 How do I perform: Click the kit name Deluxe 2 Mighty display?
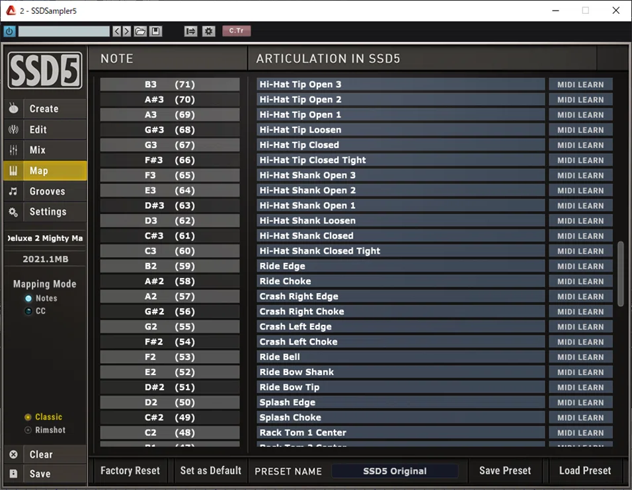(45, 238)
